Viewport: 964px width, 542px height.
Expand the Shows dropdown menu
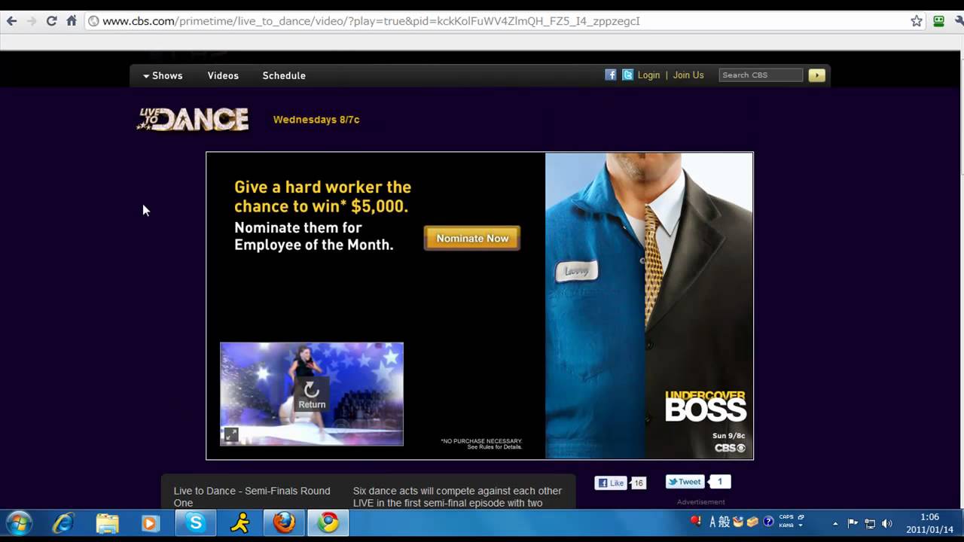[163, 75]
